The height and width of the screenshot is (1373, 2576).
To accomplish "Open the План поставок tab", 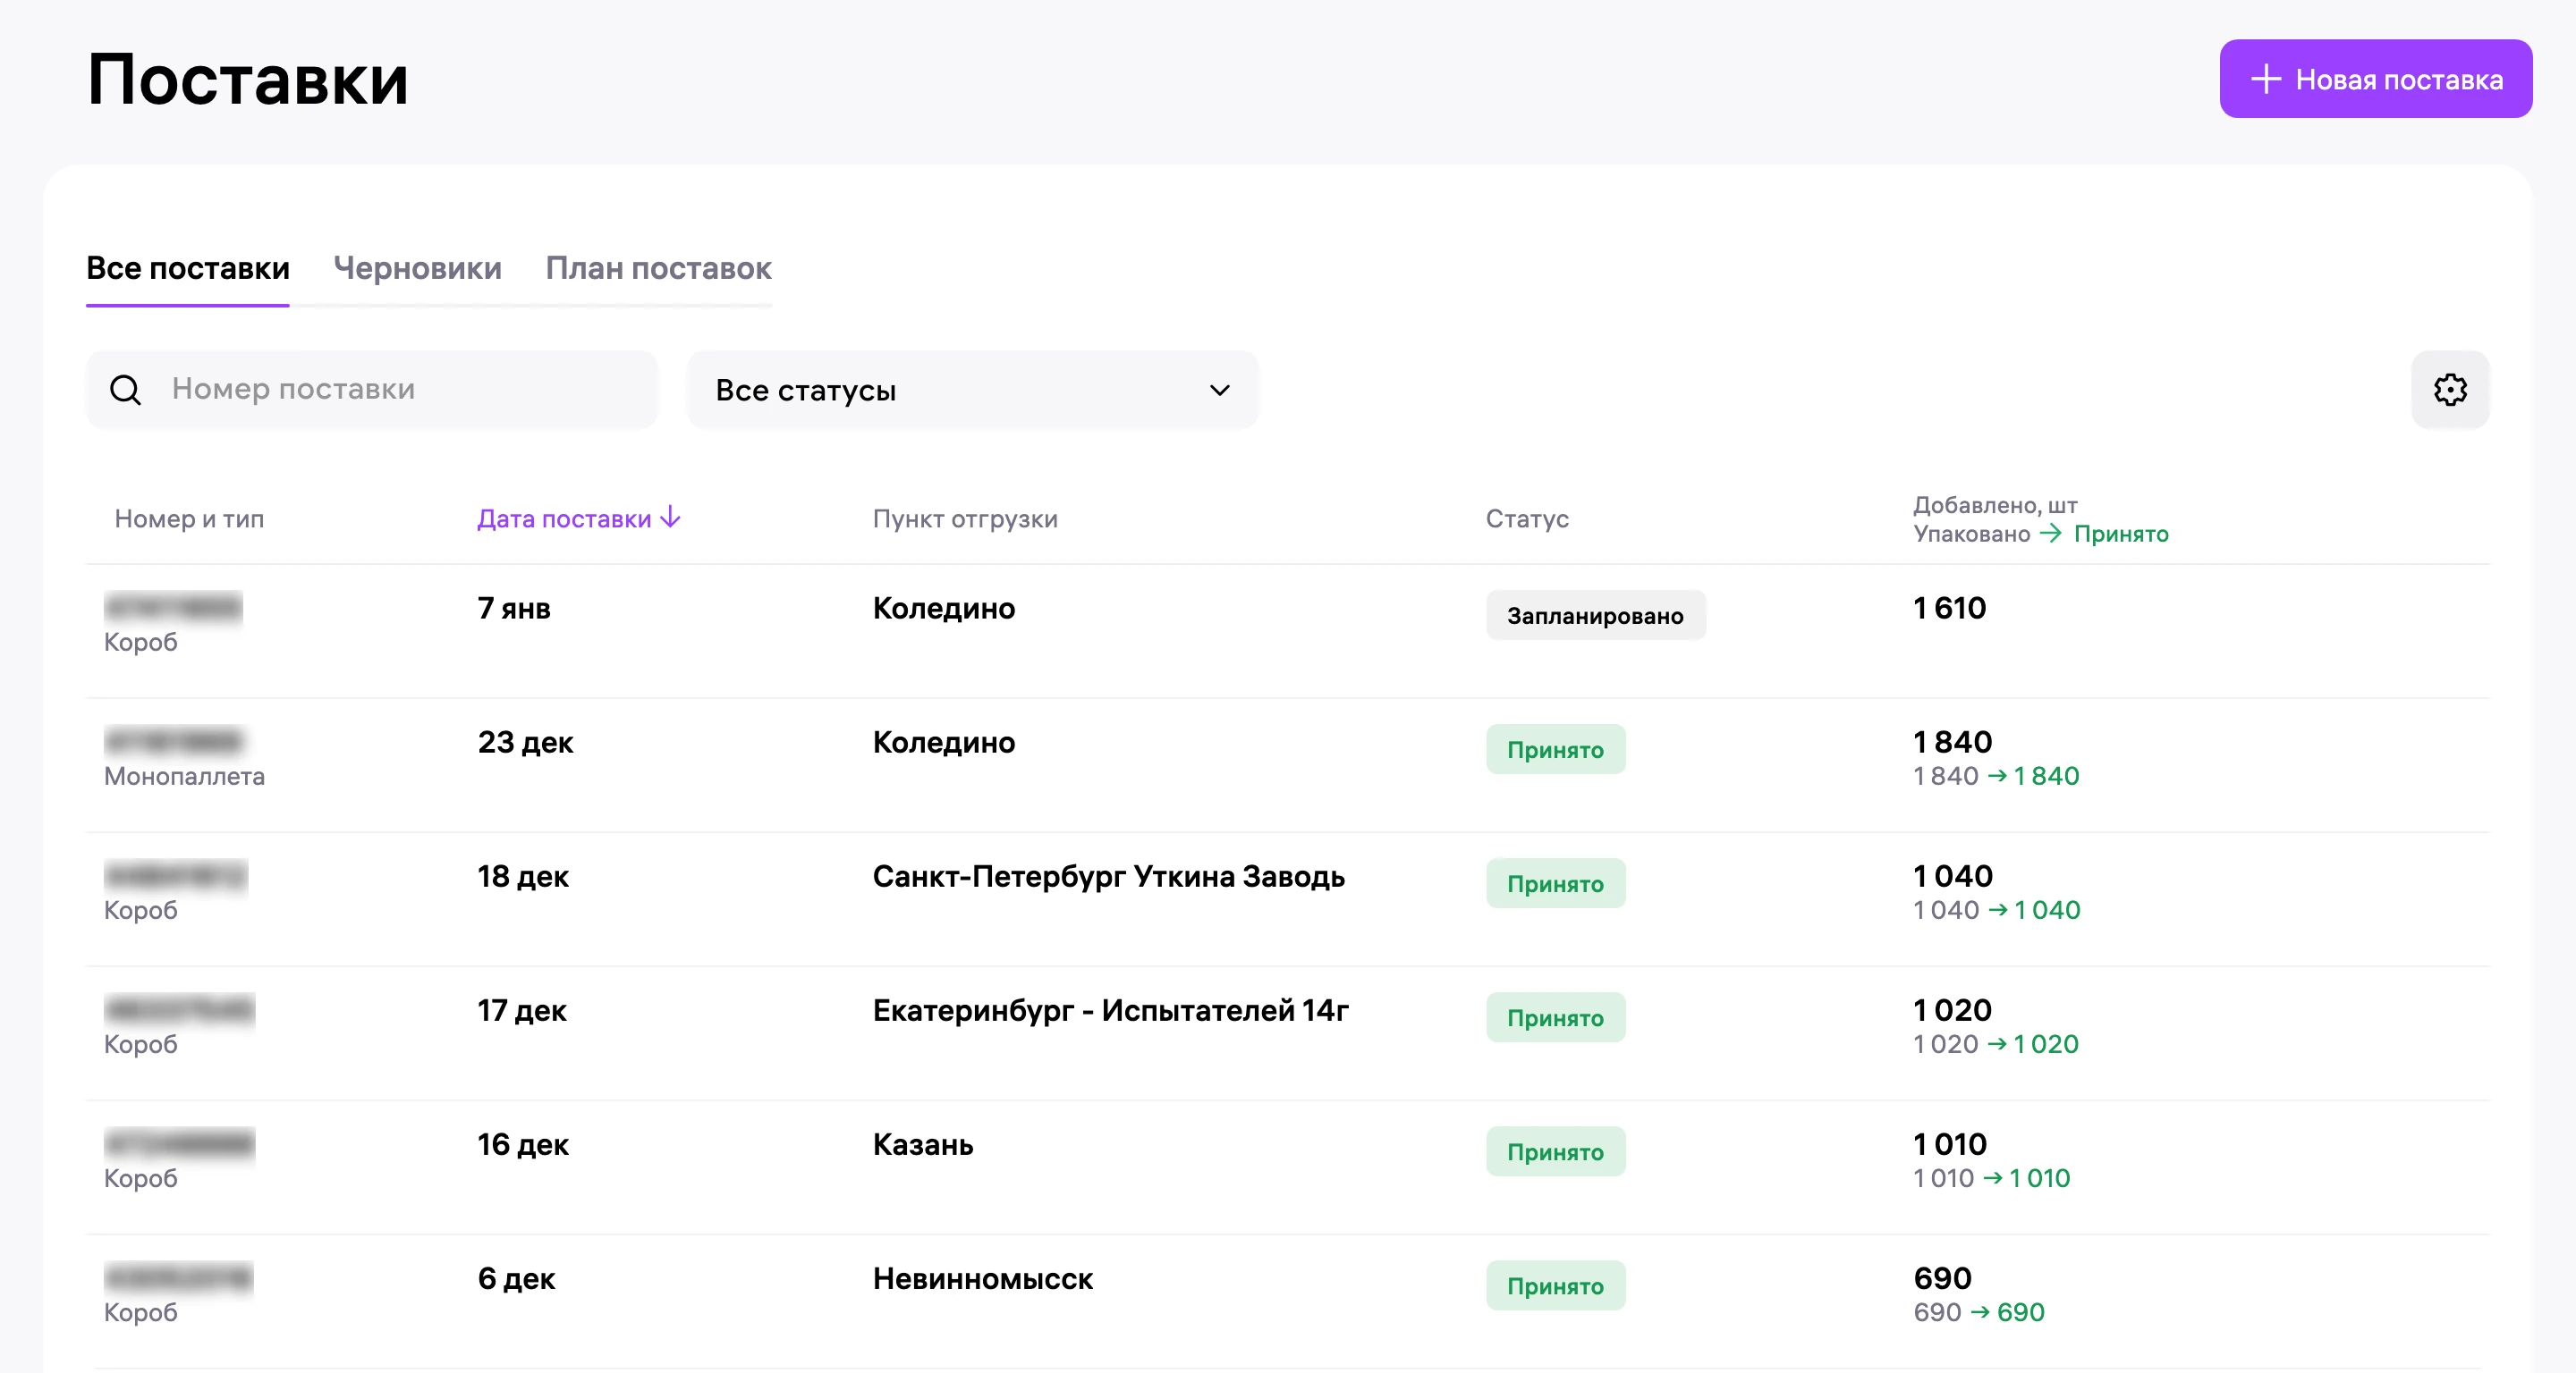I will pos(658,268).
